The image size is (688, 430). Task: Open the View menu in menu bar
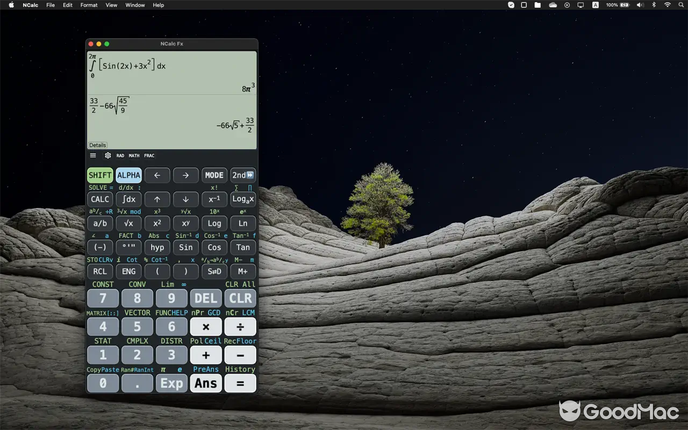(111, 5)
